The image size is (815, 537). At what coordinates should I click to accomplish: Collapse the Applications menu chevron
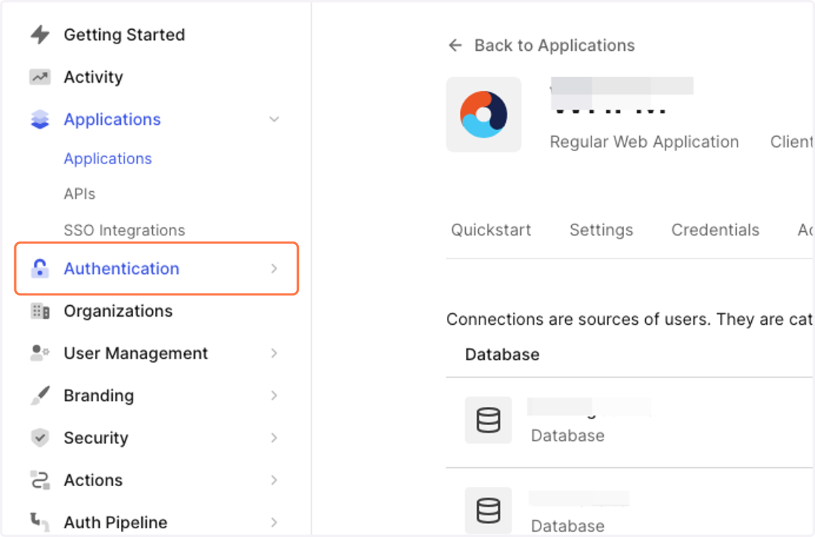click(274, 119)
